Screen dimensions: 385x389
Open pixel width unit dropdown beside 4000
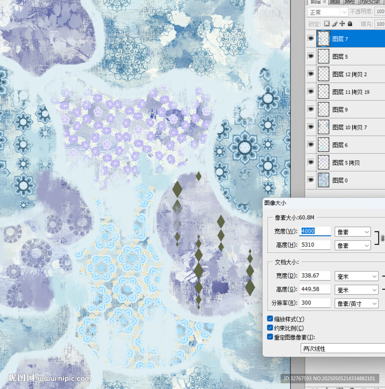click(352, 232)
